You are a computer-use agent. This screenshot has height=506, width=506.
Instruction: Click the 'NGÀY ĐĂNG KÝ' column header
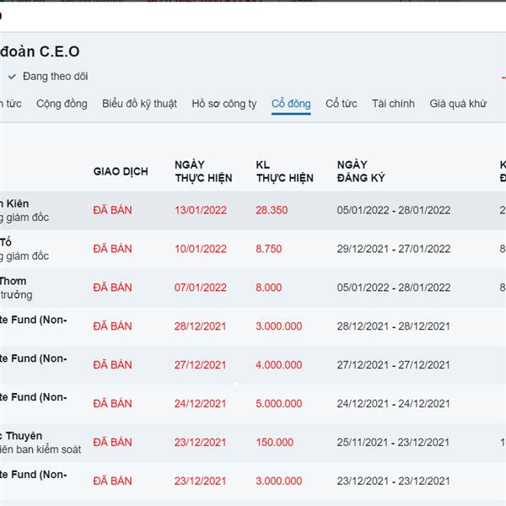361,171
